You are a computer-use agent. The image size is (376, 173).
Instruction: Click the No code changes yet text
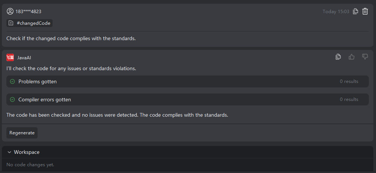[x=30, y=165]
